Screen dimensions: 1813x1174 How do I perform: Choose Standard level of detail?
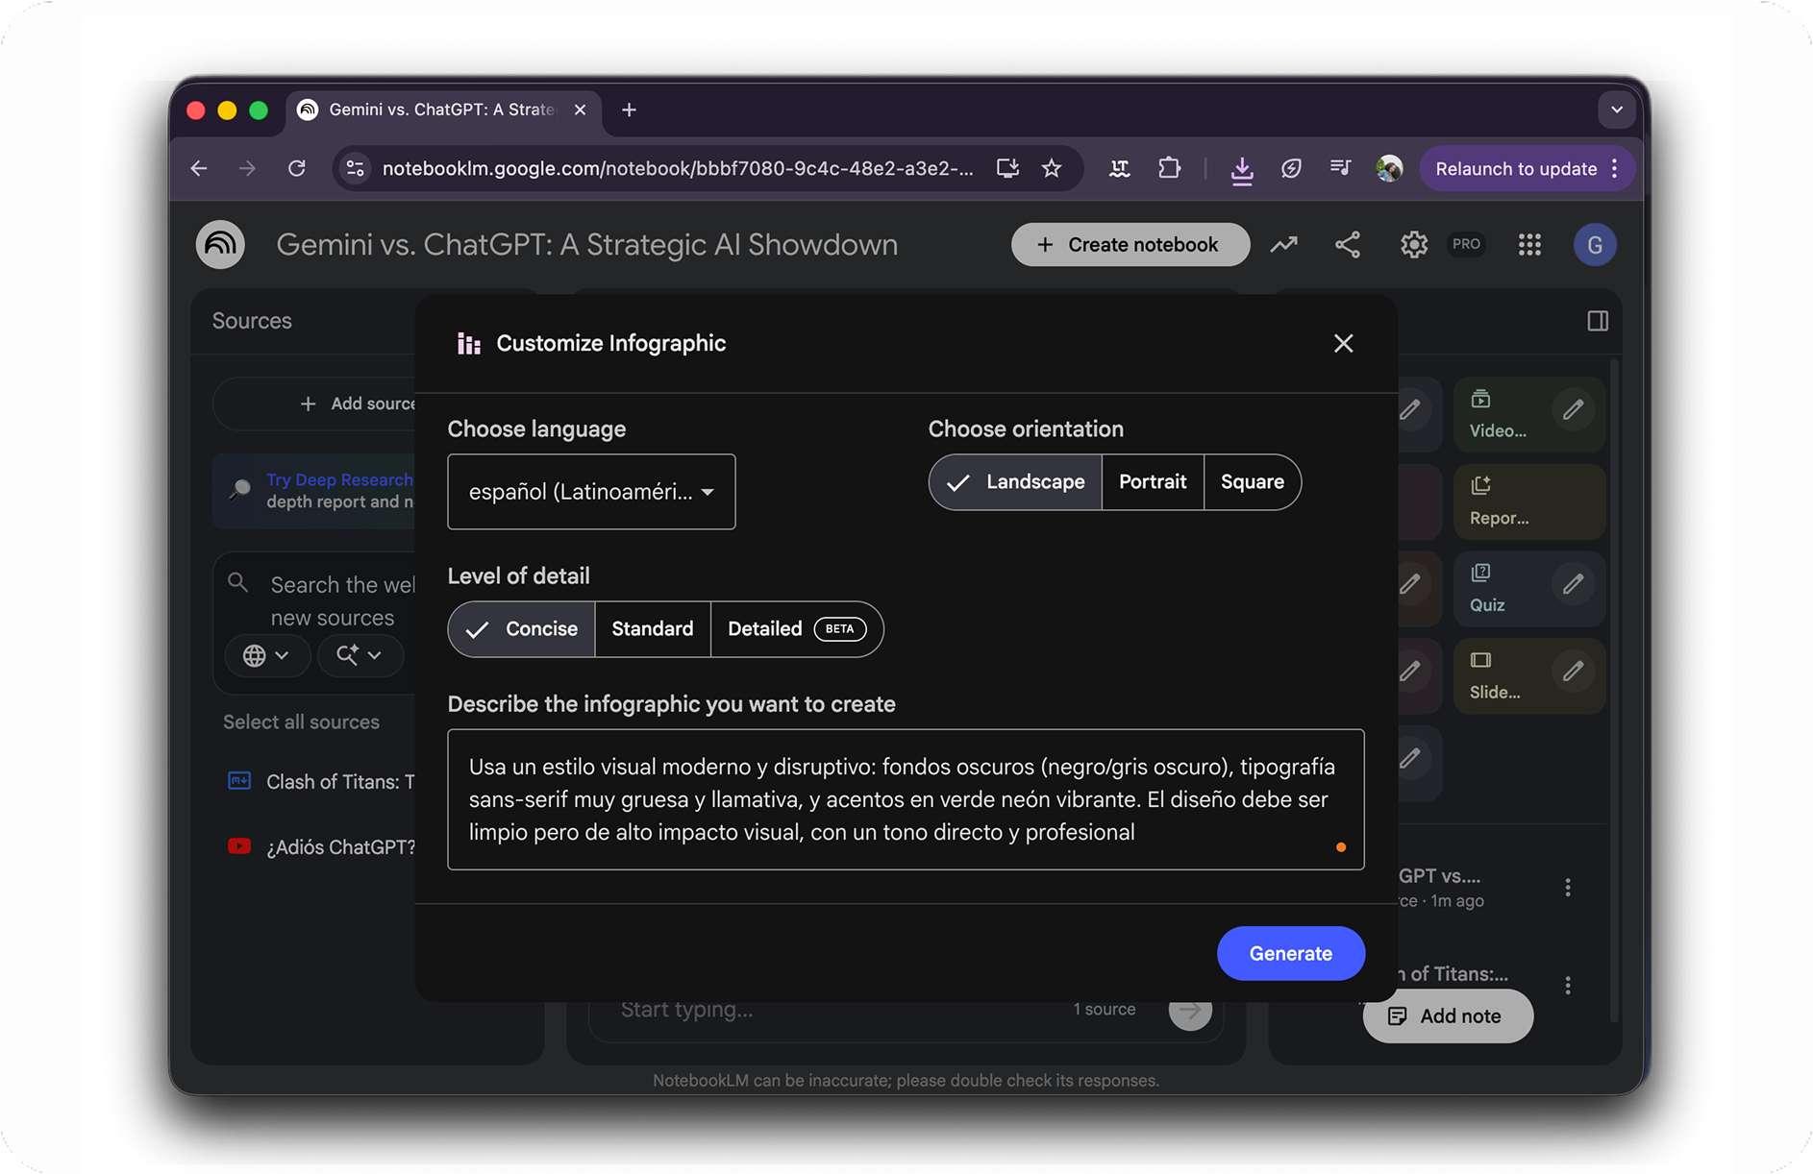click(x=653, y=629)
